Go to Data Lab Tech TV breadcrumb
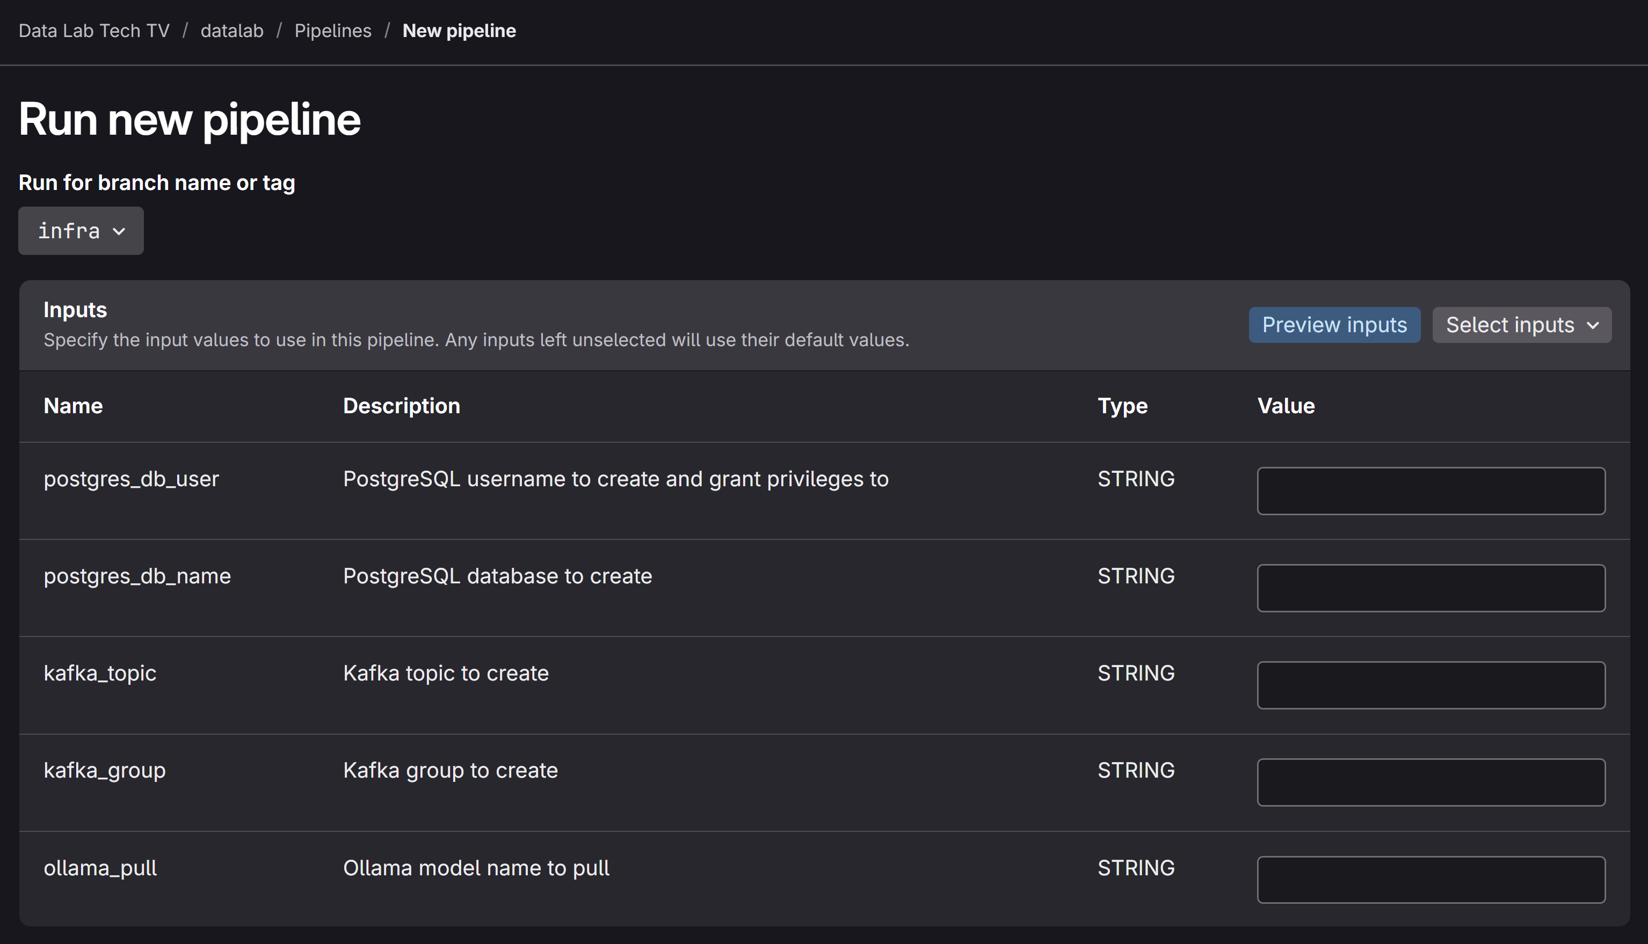Image resolution: width=1648 pixels, height=944 pixels. tap(94, 31)
